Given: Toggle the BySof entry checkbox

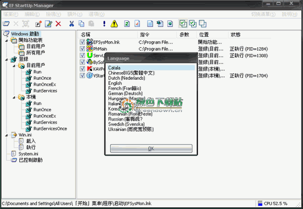Looking at the screenshot, I should click(x=82, y=62).
